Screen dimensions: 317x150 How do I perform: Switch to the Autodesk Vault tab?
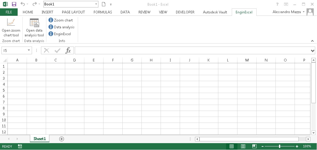215,12
